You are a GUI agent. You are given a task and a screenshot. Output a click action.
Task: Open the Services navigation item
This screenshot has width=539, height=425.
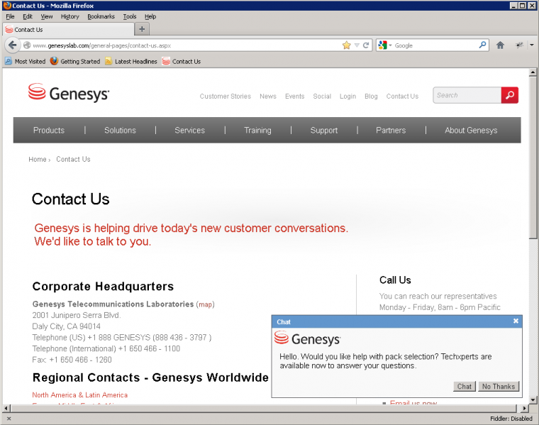coord(190,130)
